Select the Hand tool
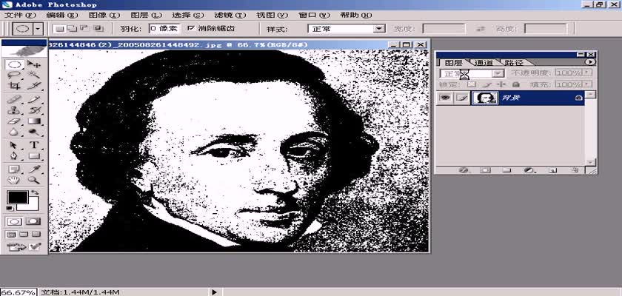The image size is (622, 296). coord(14,181)
